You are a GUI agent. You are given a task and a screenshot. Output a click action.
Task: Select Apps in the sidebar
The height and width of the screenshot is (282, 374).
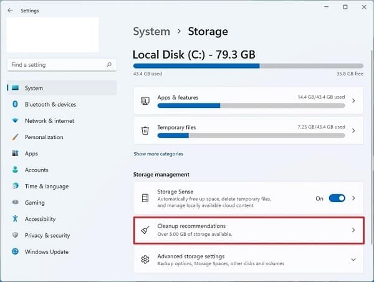point(62,153)
